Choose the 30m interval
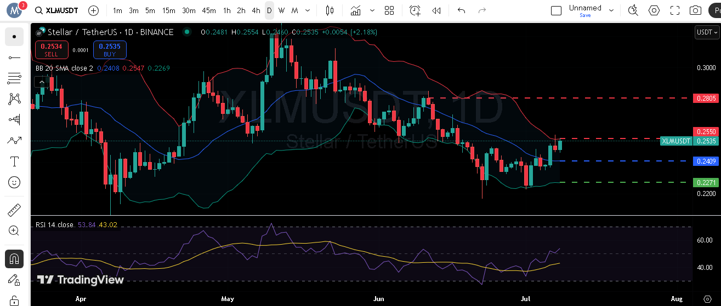 tap(189, 10)
